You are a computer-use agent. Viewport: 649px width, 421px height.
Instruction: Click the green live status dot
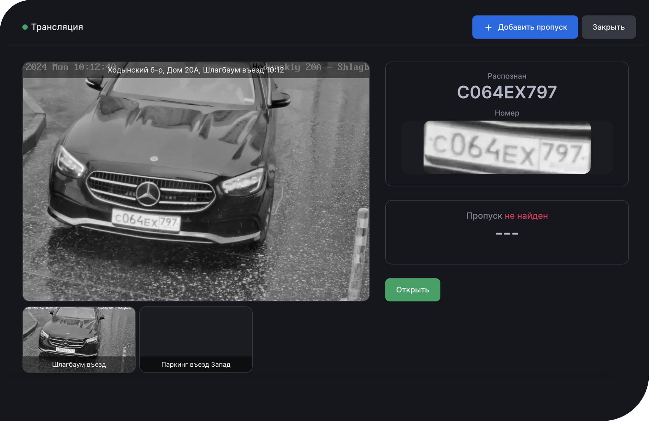pos(25,27)
